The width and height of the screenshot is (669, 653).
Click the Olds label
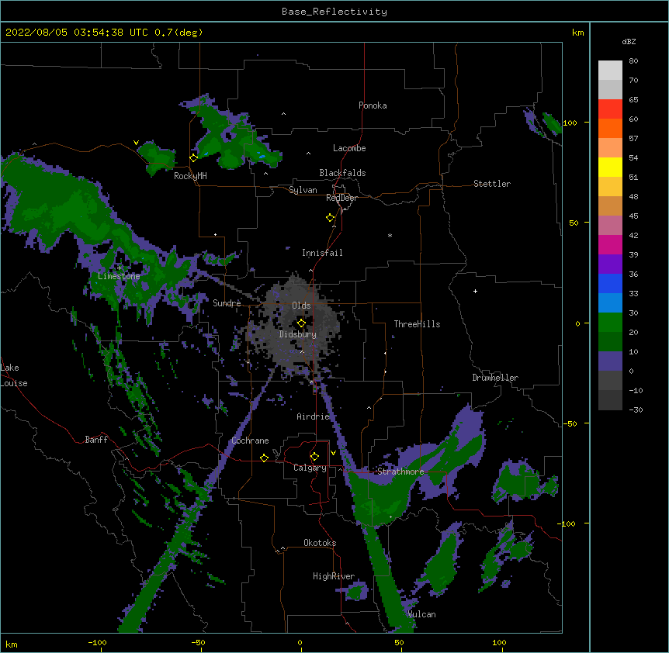[301, 306]
